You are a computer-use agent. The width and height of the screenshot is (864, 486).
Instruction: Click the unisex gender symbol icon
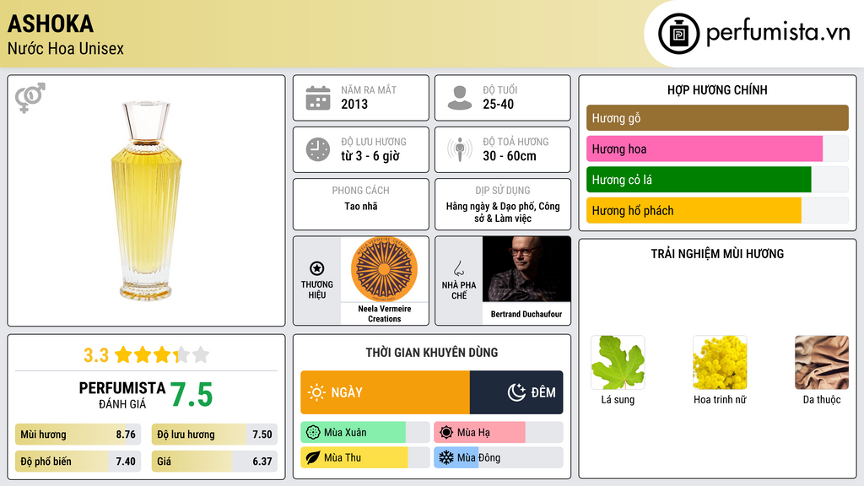coord(30,98)
